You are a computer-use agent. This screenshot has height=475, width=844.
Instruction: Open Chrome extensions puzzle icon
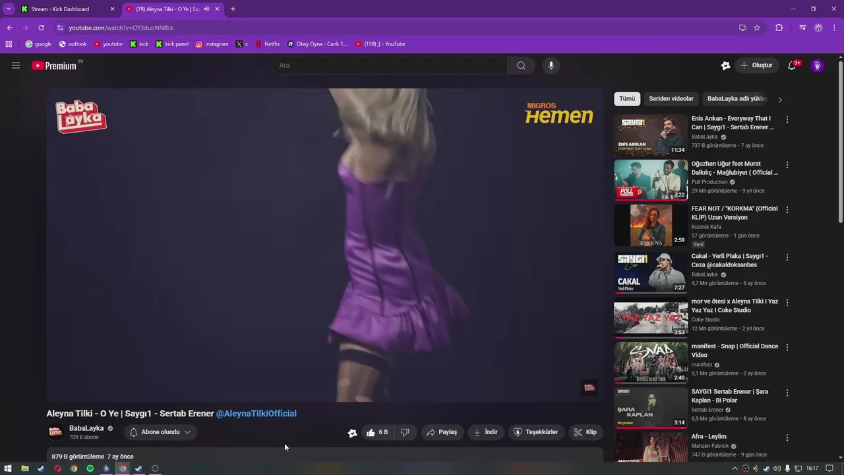pos(779,28)
